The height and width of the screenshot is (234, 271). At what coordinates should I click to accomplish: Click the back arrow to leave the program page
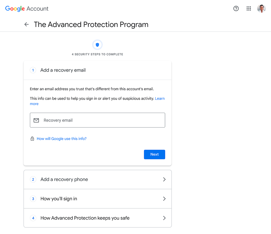point(26,24)
